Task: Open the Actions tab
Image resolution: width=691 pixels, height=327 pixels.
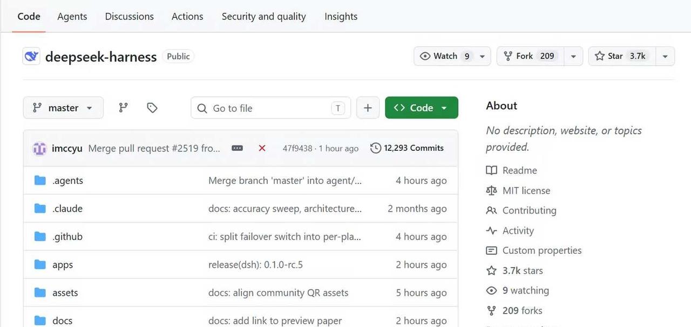Action: tap(187, 16)
